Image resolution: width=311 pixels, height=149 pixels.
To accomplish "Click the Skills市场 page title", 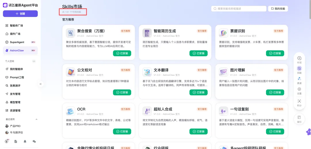I will [72, 7].
